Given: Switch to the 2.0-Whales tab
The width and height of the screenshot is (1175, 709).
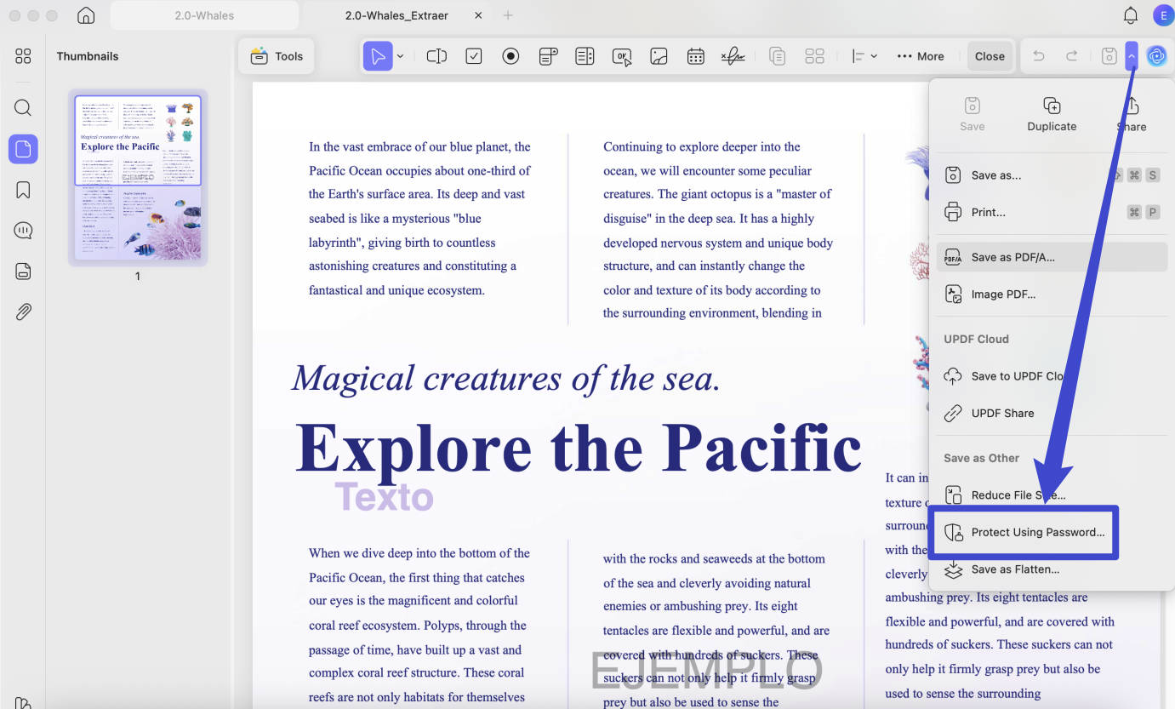Looking at the screenshot, I should [204, 15].
